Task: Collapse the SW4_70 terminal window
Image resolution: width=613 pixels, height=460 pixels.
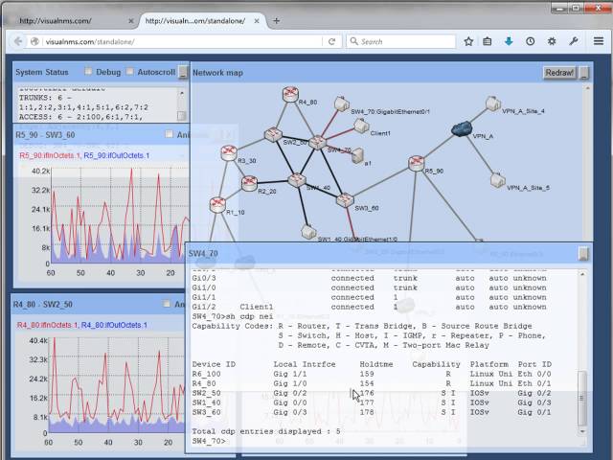Action: click(583, 254)
